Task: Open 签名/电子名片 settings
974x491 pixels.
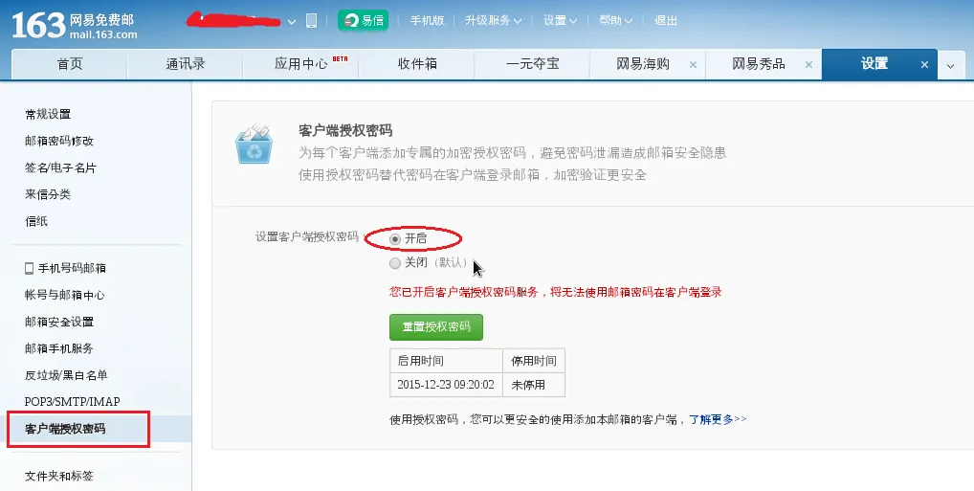Action: tap(60, 167)
